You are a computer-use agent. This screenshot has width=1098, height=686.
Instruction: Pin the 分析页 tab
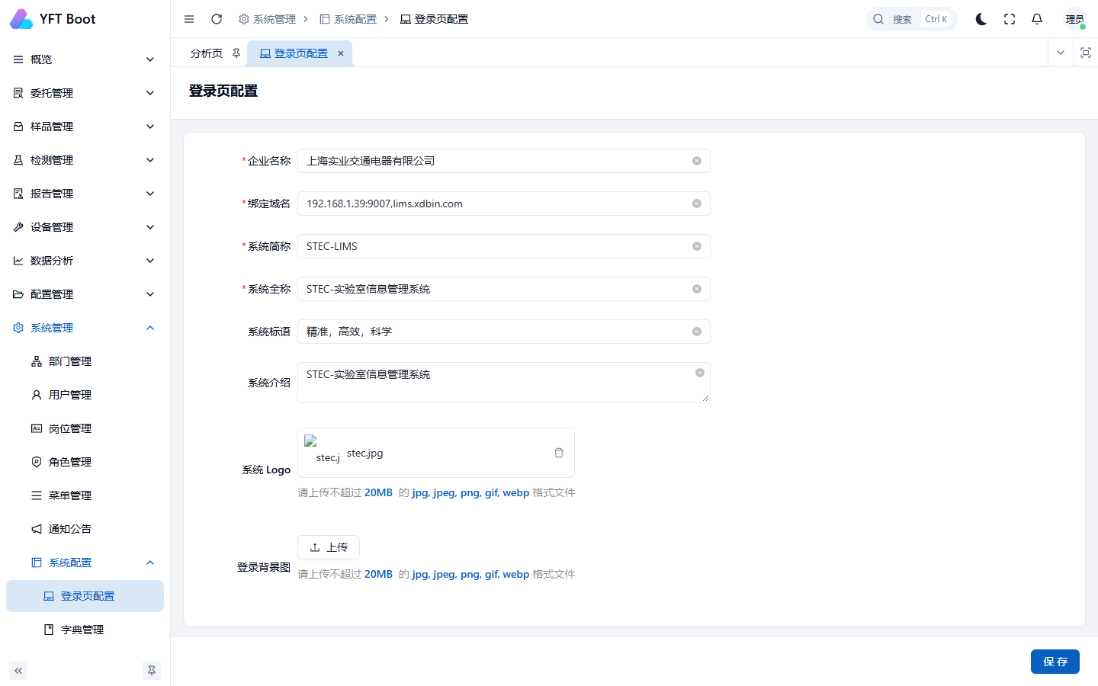click(x=236, y=53)
